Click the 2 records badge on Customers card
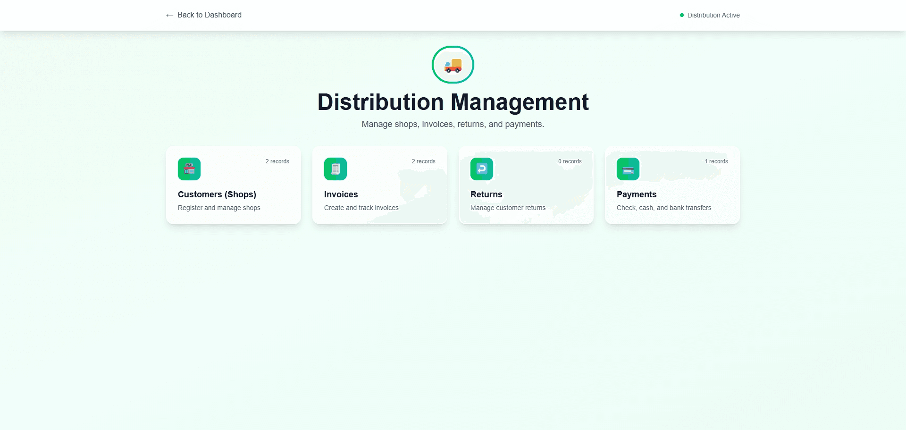Screen dimensions: 906x430 pos(277,161)
